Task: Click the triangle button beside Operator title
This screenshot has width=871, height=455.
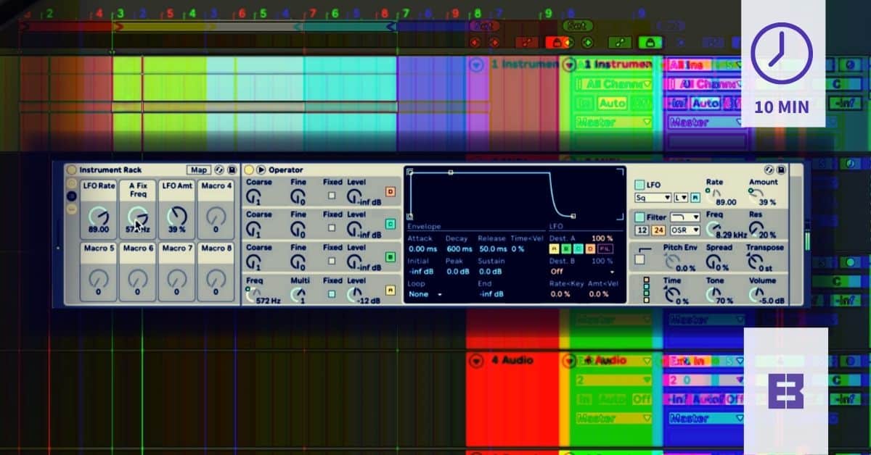Action: 261,170
